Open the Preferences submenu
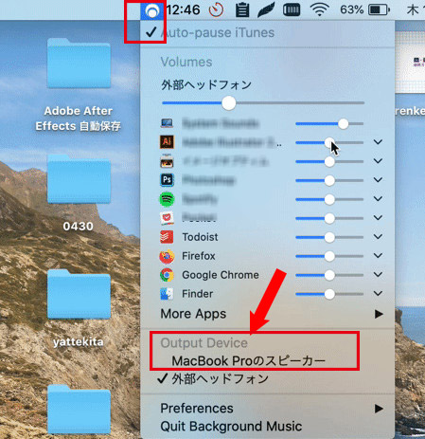Viewport: 425px width, 439px height. (x=267, y=409)
